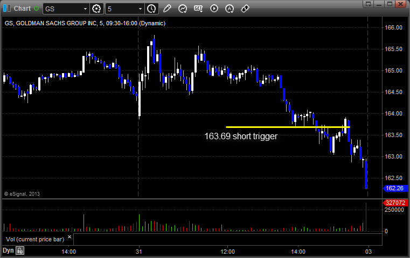Click the 165.00 price axis label
410x258 pixels.
pyautogui.click(x=393, y=71)
